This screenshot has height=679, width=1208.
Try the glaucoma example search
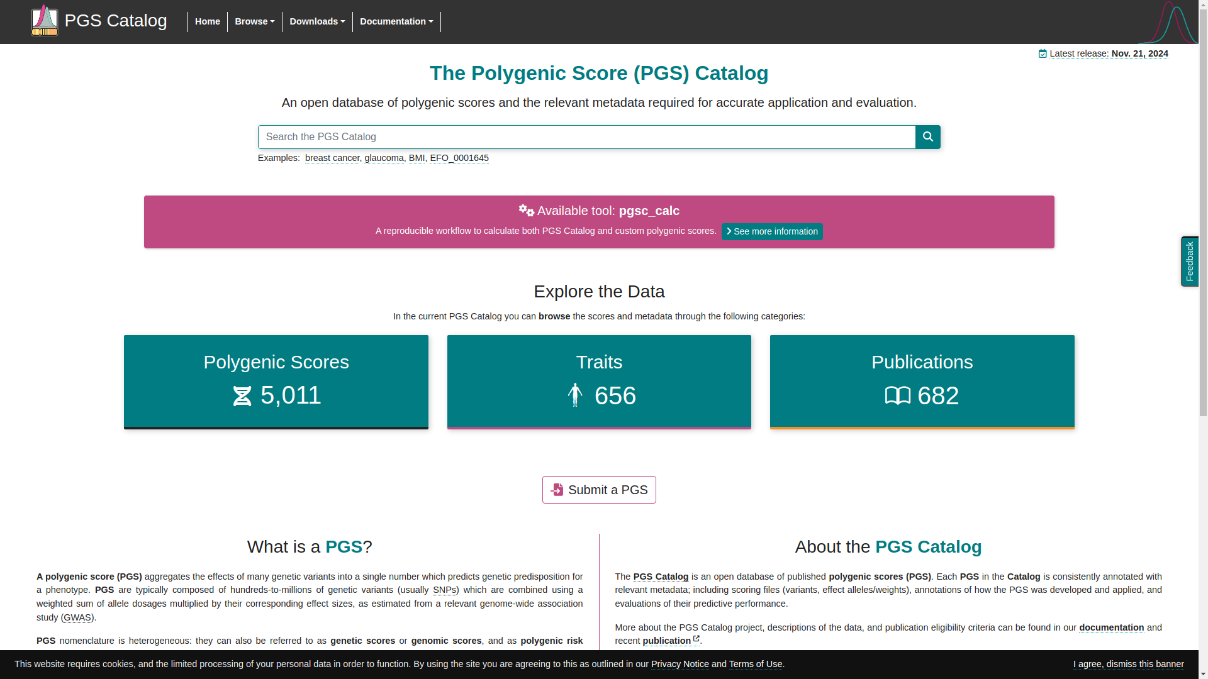click(x=384, y=158)
